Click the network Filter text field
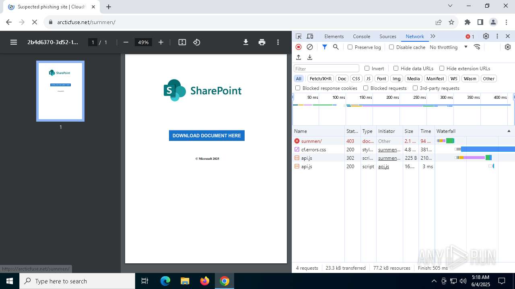 (x=326, y=69)
